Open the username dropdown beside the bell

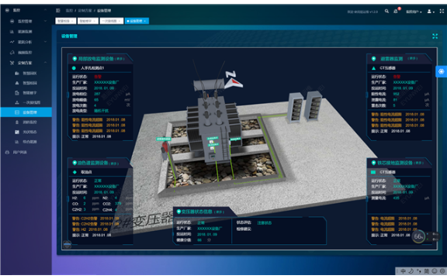414,12
